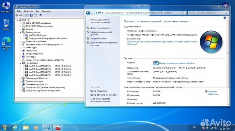235x131 pixels.
Task: Show hidden tray icons arrow
Action: pyautogui.click(x=199, y=128)
